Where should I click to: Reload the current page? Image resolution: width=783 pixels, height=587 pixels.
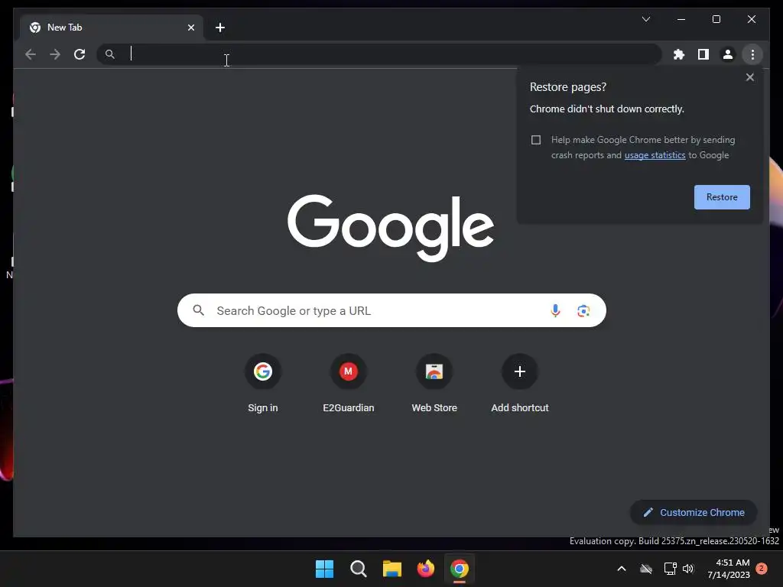(80, 54)
